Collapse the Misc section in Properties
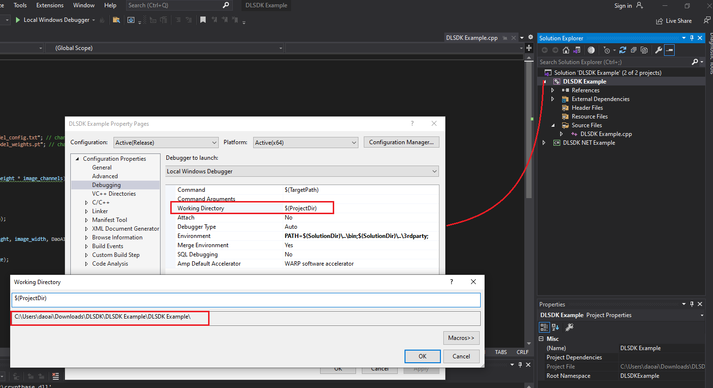Image resolution: width=713 pixels, height=388 pixels. (542, 339)
